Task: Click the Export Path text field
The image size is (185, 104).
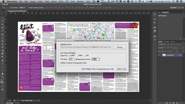Action: click(87, 47)
